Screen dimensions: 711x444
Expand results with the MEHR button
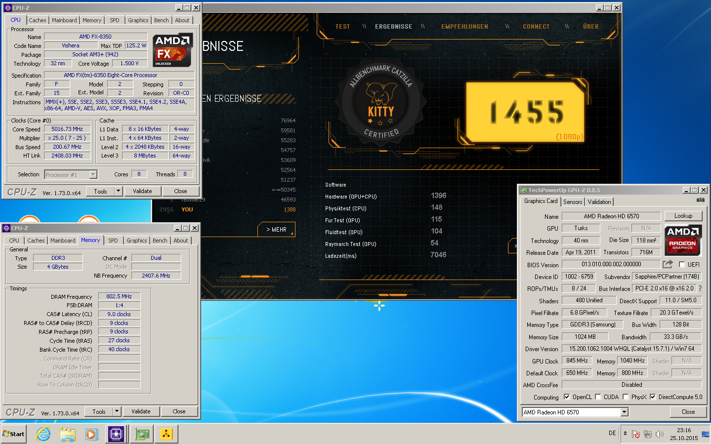[x=277, y=230]
